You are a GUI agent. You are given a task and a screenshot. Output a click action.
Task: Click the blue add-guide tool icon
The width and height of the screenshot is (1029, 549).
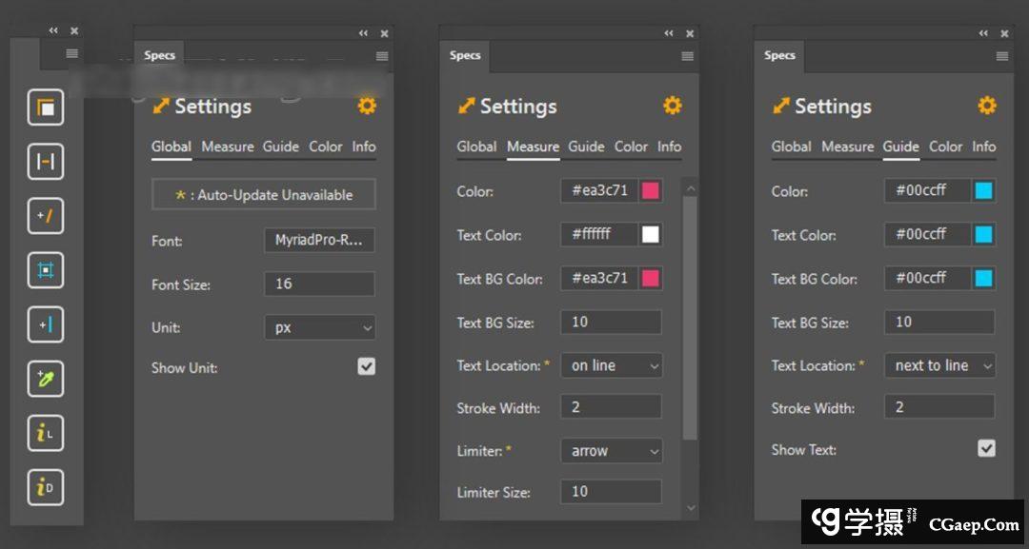[46, 324]
